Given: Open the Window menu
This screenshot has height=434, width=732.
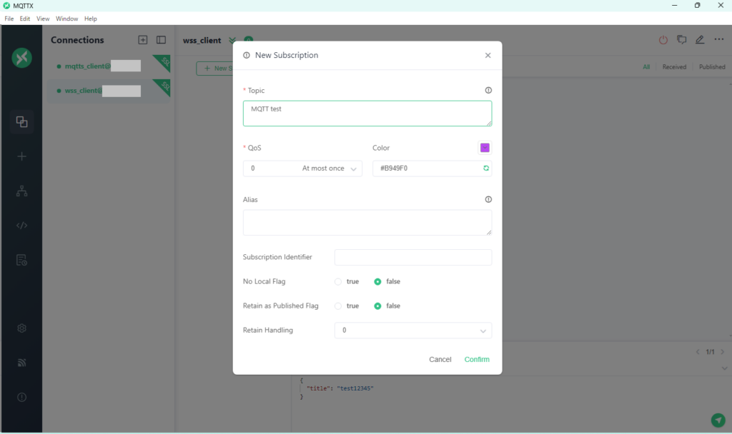Looking at the screenshot, I should click(66, 19).
